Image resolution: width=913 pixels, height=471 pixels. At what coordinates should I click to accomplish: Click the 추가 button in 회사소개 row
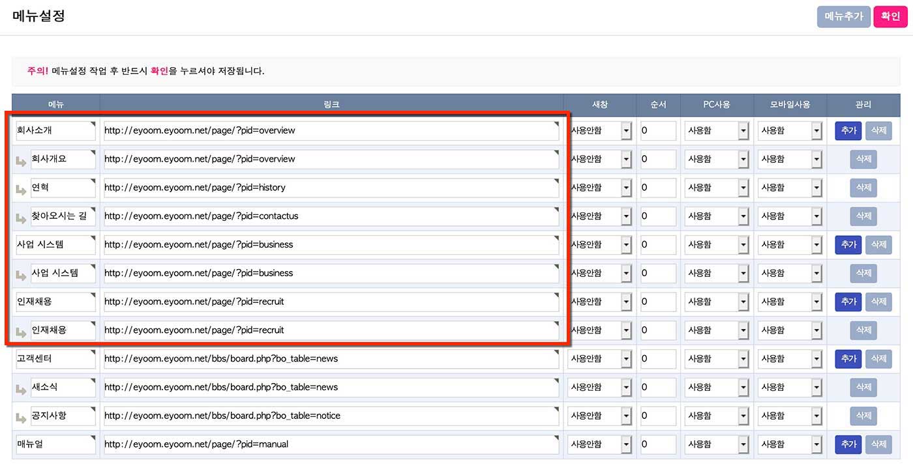[848, 130]
